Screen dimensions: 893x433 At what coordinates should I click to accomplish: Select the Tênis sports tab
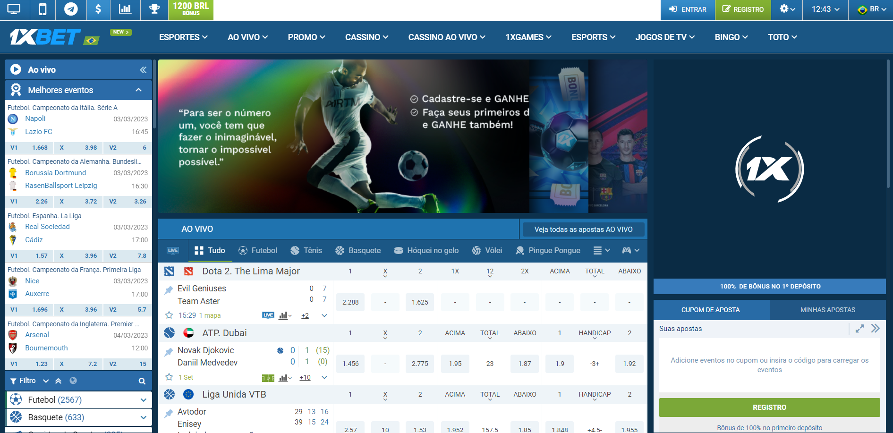(x=306, y=251)
